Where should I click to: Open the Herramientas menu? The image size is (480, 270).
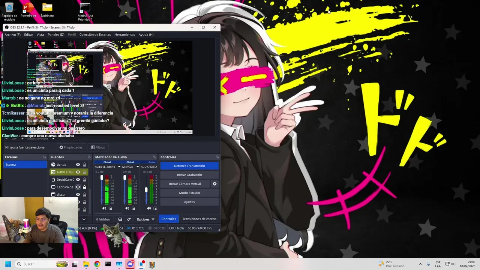124,34
